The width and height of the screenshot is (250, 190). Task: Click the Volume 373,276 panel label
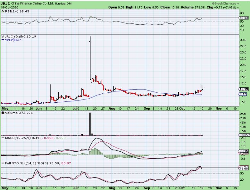click(19, 113)
